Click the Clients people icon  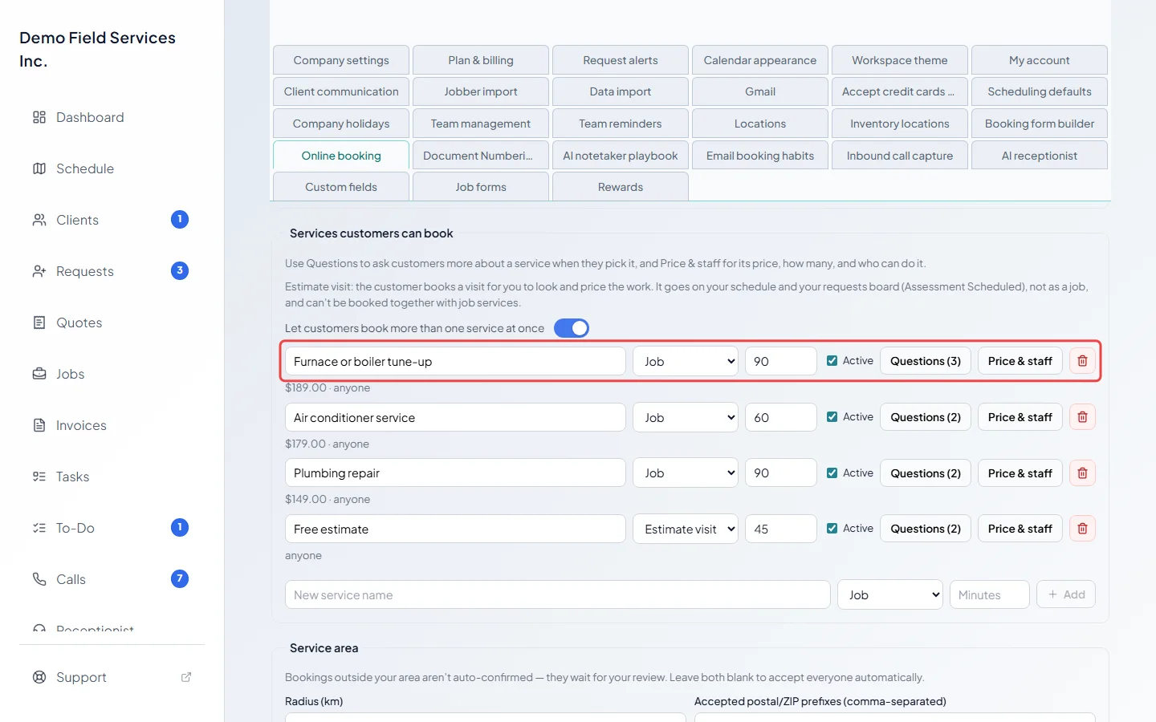tap(39, 220)
